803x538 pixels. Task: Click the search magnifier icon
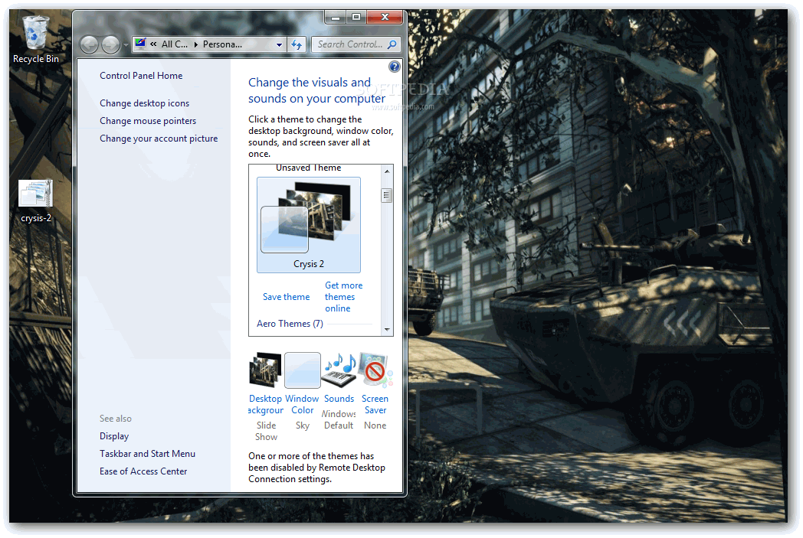(x=392, y=44)
